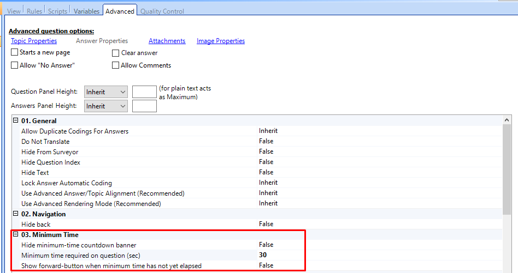This screenshot has height=273, width=518.
Task: Click False value for Hide Text
Action: click(266, 172)
